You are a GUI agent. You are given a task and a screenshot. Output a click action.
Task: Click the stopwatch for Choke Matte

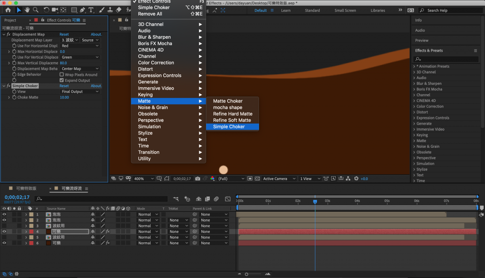pos(14,97)
